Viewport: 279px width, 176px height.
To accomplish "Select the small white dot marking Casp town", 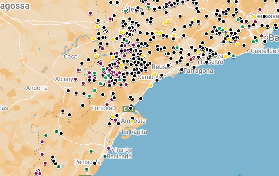I will click(x=62, y=56).
